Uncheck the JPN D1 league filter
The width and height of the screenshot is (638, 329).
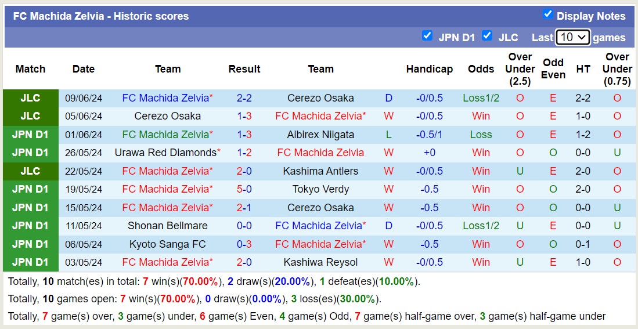pos(427,36)
